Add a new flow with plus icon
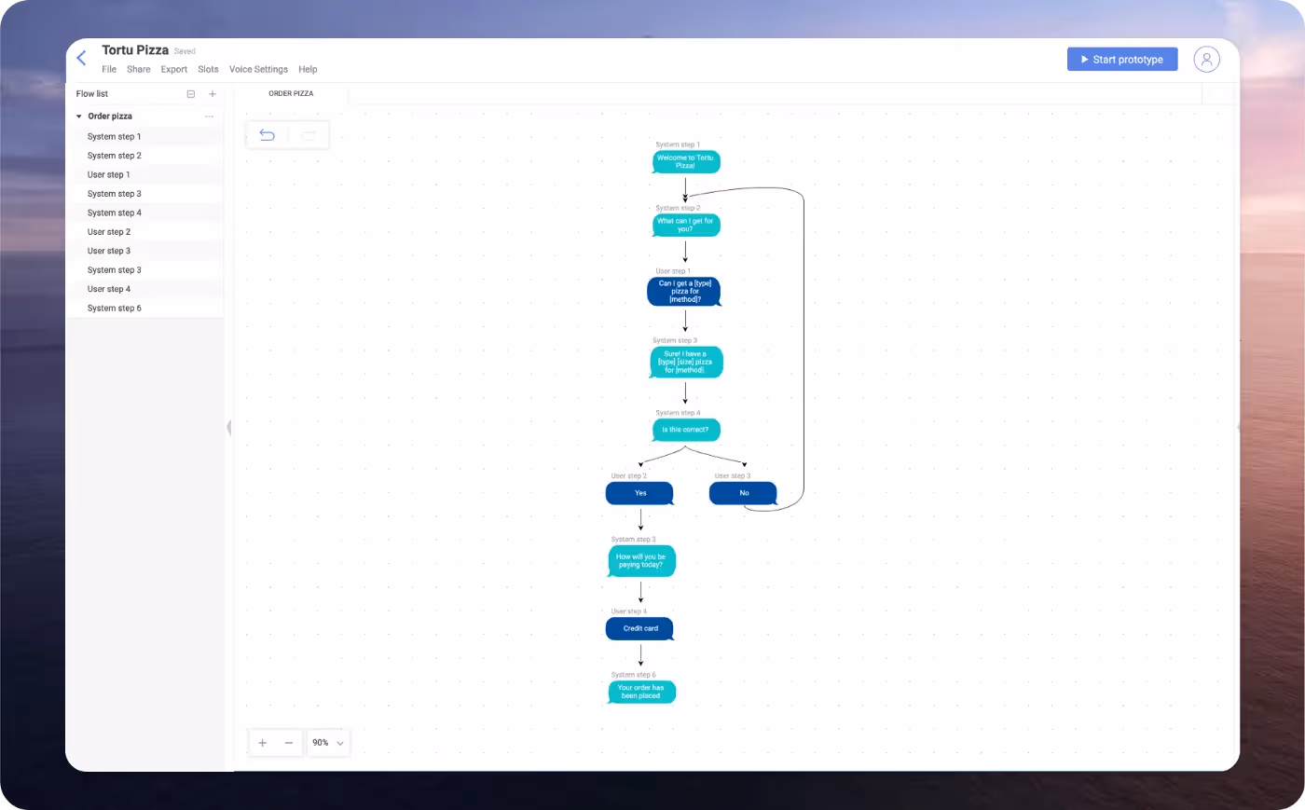The height and width of the screenshot is (810, 1305). pyautogui.click(x=213, y=94)
